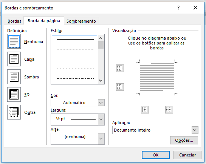Click the style list down scroll arrow
This screenshot has height=164, width=206.
101,81
